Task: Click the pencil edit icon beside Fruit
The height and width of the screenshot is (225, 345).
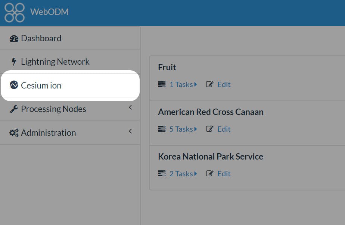Action: pos(209,84)
